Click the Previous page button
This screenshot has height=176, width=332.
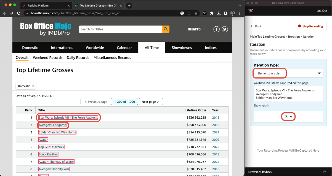[x=95, y=102]
